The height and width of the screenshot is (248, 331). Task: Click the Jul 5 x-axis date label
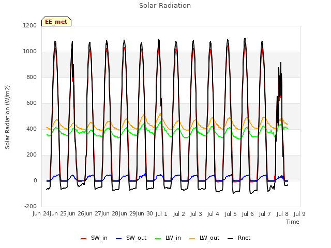click(x=231, y=214)
